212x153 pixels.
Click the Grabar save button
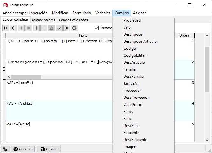pos(48,149)
